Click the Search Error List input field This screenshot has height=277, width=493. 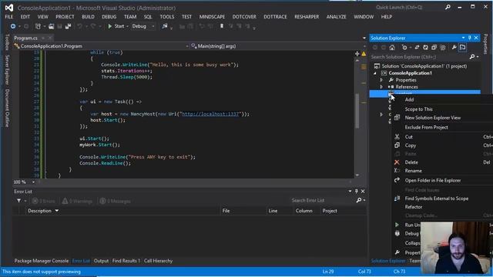click(x=322, y=200)
